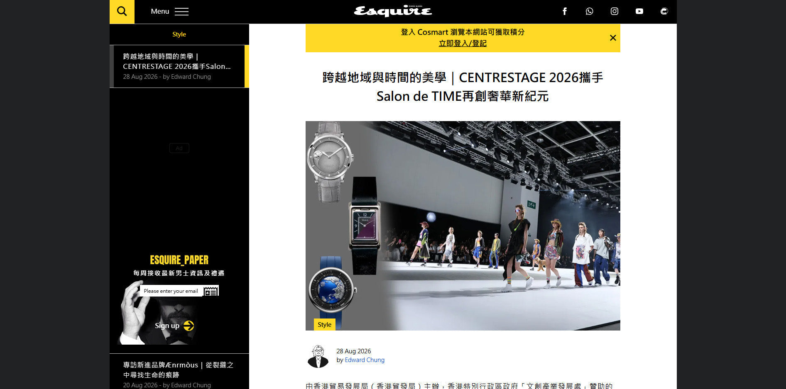Image resolution: width=786 pixels, height=389 pixels.
Task: Go to home via Esquire logo
Action: pyautogui.click(x=393, y=11)
